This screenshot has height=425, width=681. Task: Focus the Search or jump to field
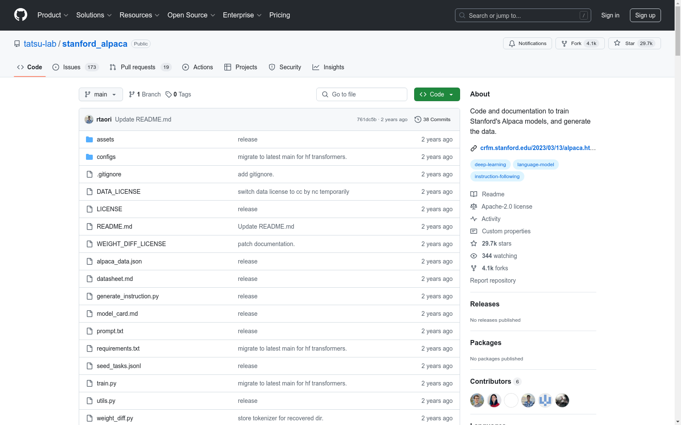click(x=523, y=15)
